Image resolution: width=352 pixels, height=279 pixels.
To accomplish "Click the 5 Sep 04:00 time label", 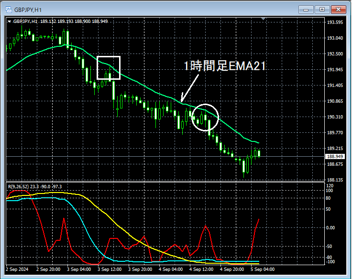I will [x=263, y=269].
